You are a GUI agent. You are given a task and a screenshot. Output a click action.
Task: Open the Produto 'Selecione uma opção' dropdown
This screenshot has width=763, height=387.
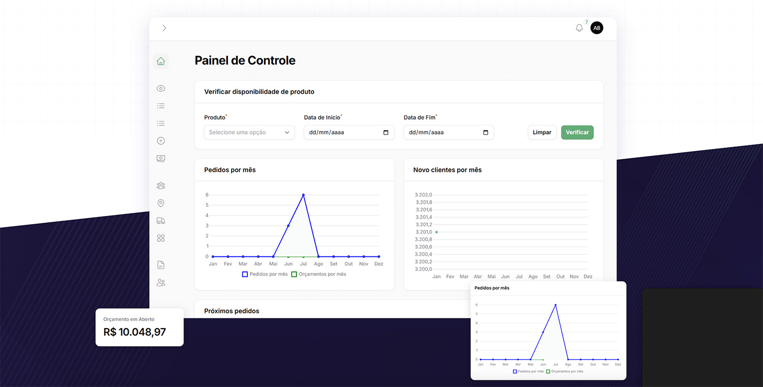click(x=249, y=133)
